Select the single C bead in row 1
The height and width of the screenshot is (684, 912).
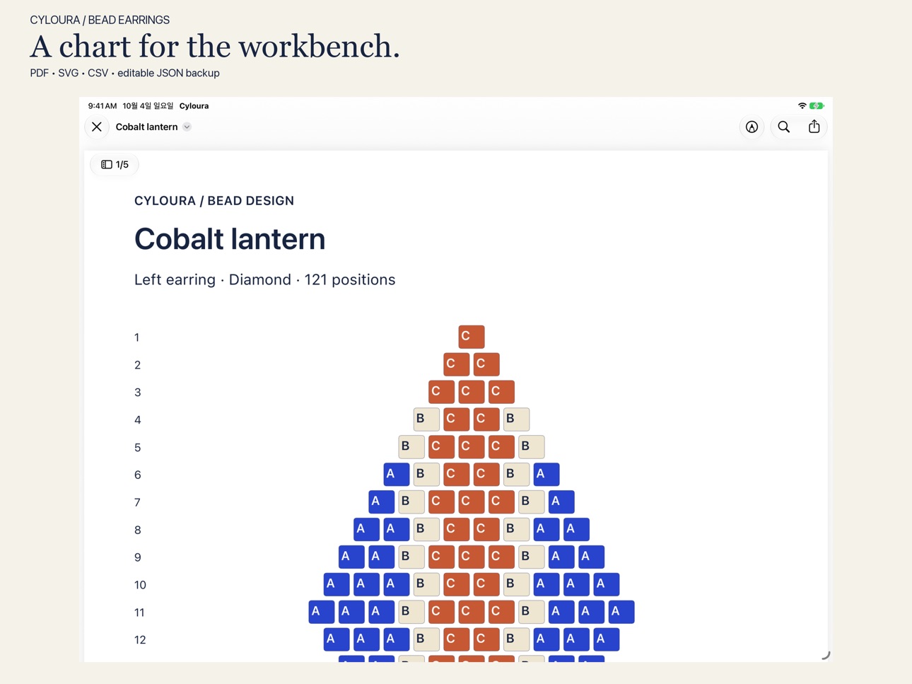click(x=472, y=337)
